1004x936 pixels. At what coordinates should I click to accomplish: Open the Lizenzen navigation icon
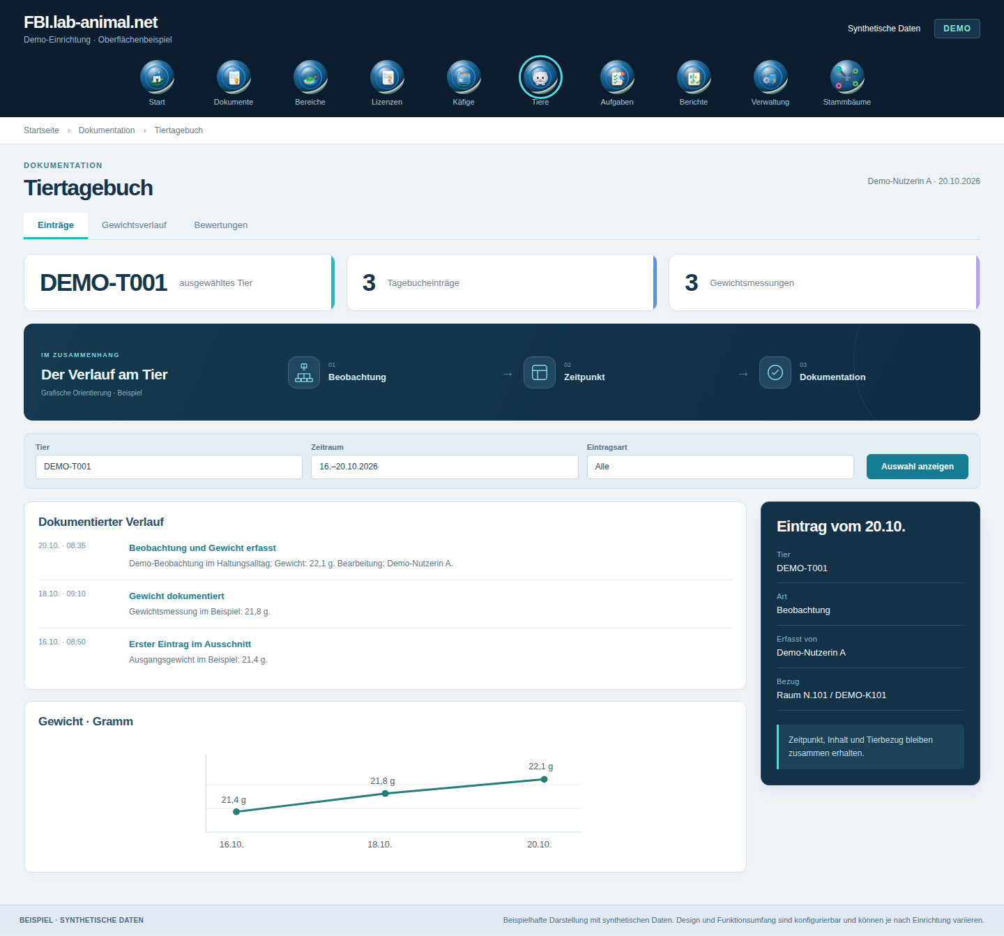tap(387, 77)
